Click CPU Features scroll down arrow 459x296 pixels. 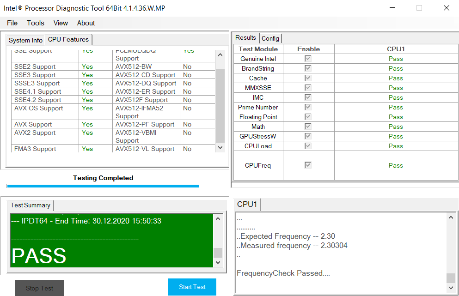[220, 147]
